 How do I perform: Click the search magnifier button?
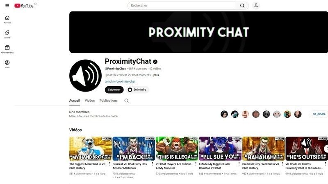click(242, 6)
